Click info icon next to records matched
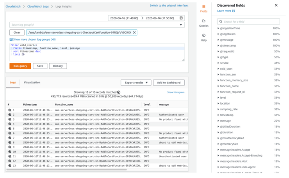Screen dimensions: 289x178 pos(119,92)
